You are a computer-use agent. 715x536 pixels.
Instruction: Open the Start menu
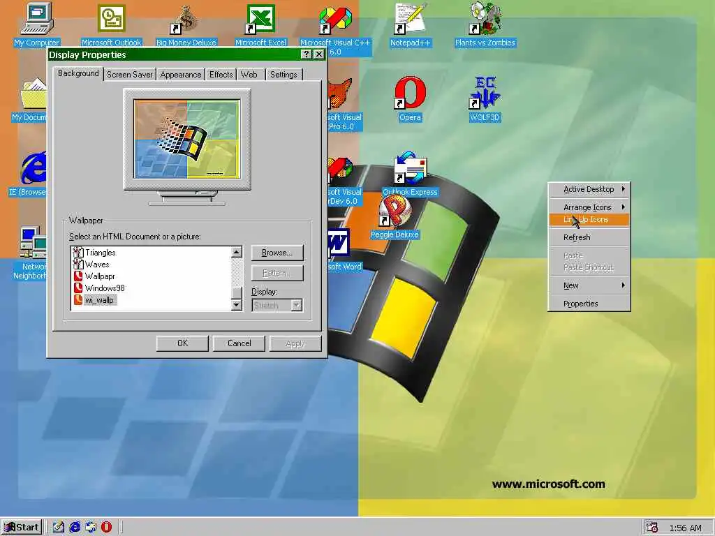(22, 528)
